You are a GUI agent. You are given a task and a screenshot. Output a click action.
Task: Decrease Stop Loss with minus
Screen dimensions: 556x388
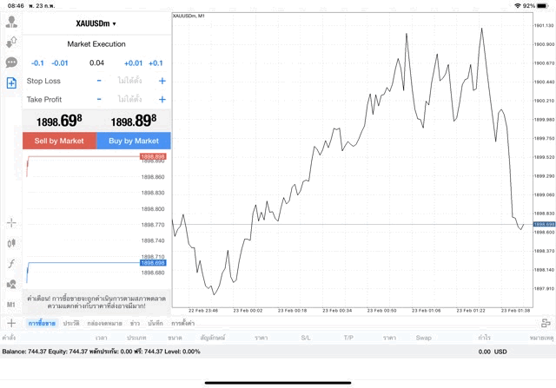(x=98, y=81)
